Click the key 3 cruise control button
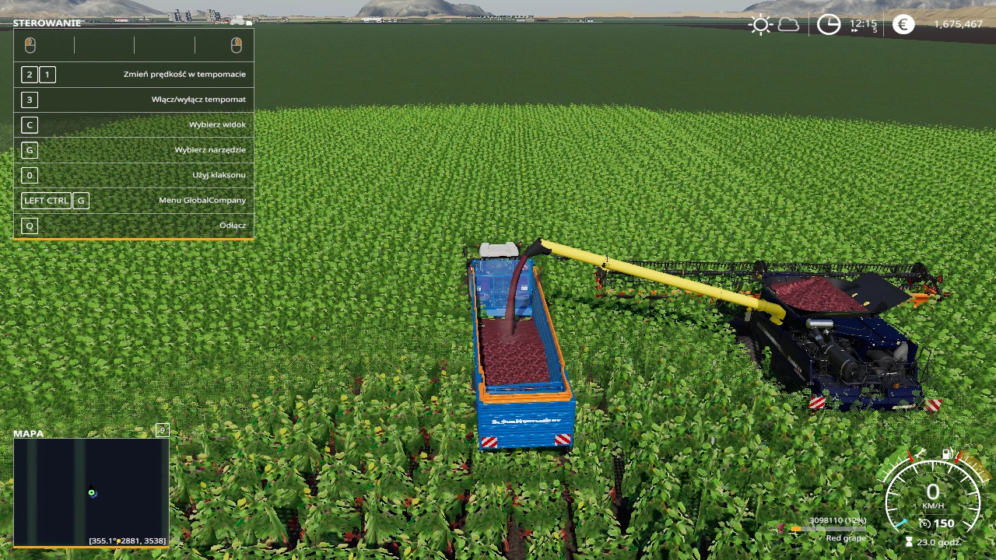Viewport: 996px width, 560px height. [x=30, y=100]
